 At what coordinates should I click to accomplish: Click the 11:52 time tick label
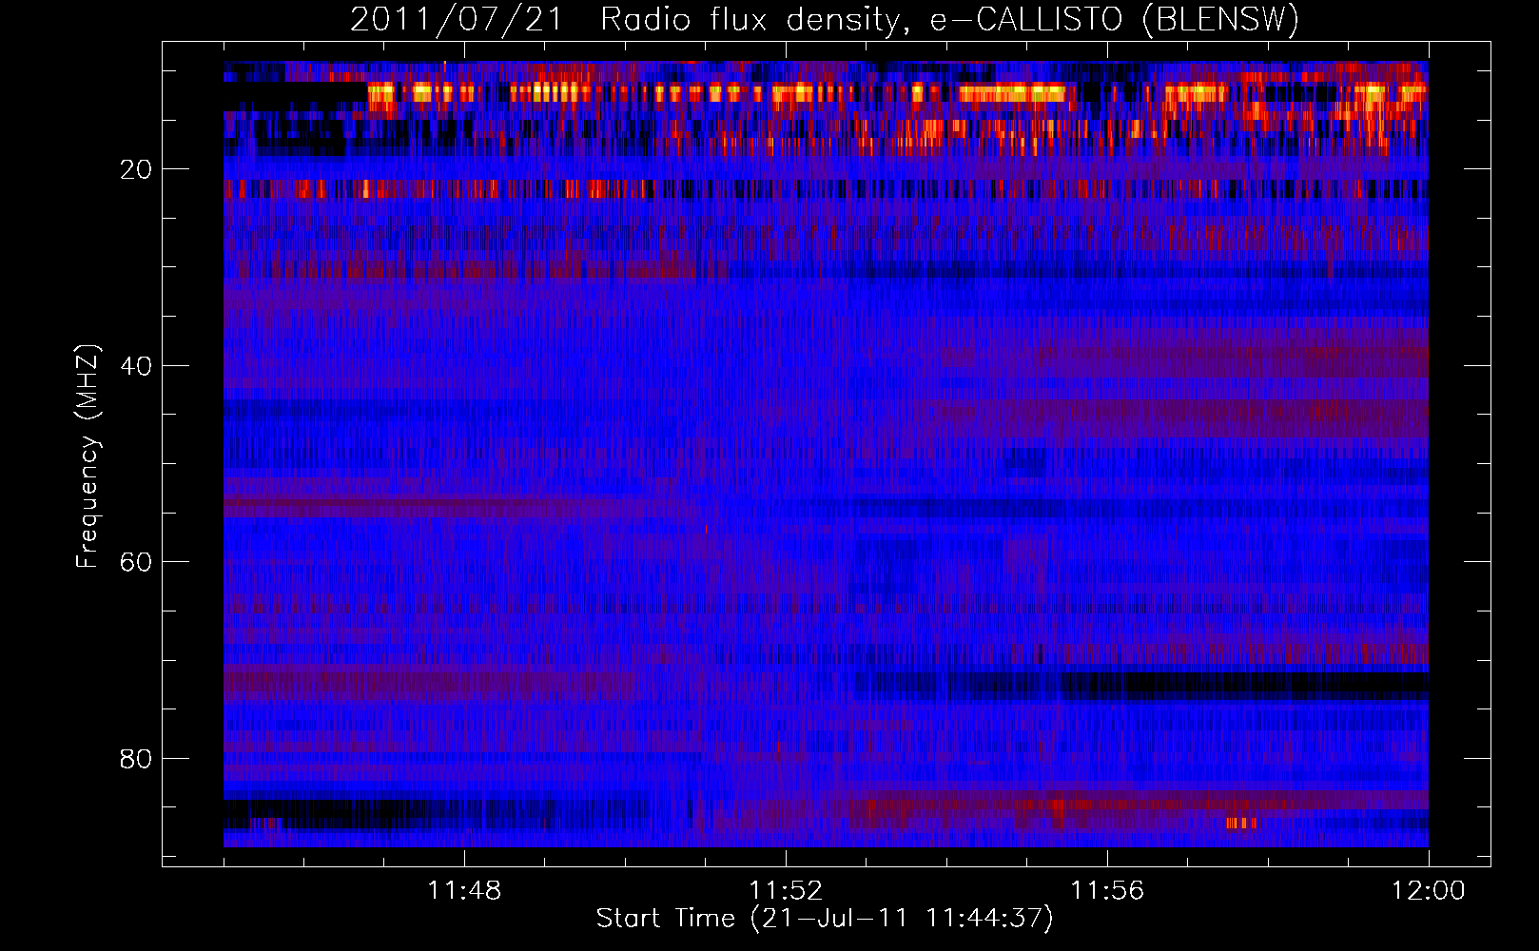click(786, 891)
